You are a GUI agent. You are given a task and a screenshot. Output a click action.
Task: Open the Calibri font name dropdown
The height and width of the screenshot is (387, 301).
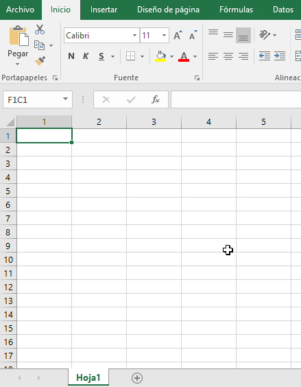(x=134, y=35)
